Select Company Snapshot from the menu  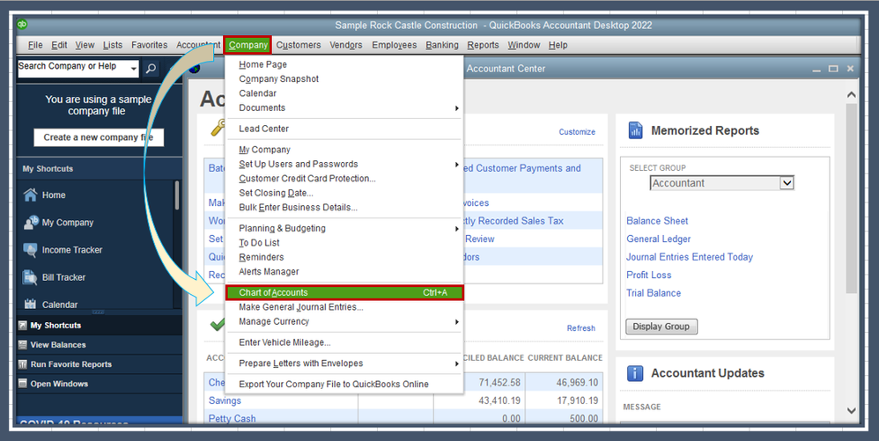click(x=278, y=79)
